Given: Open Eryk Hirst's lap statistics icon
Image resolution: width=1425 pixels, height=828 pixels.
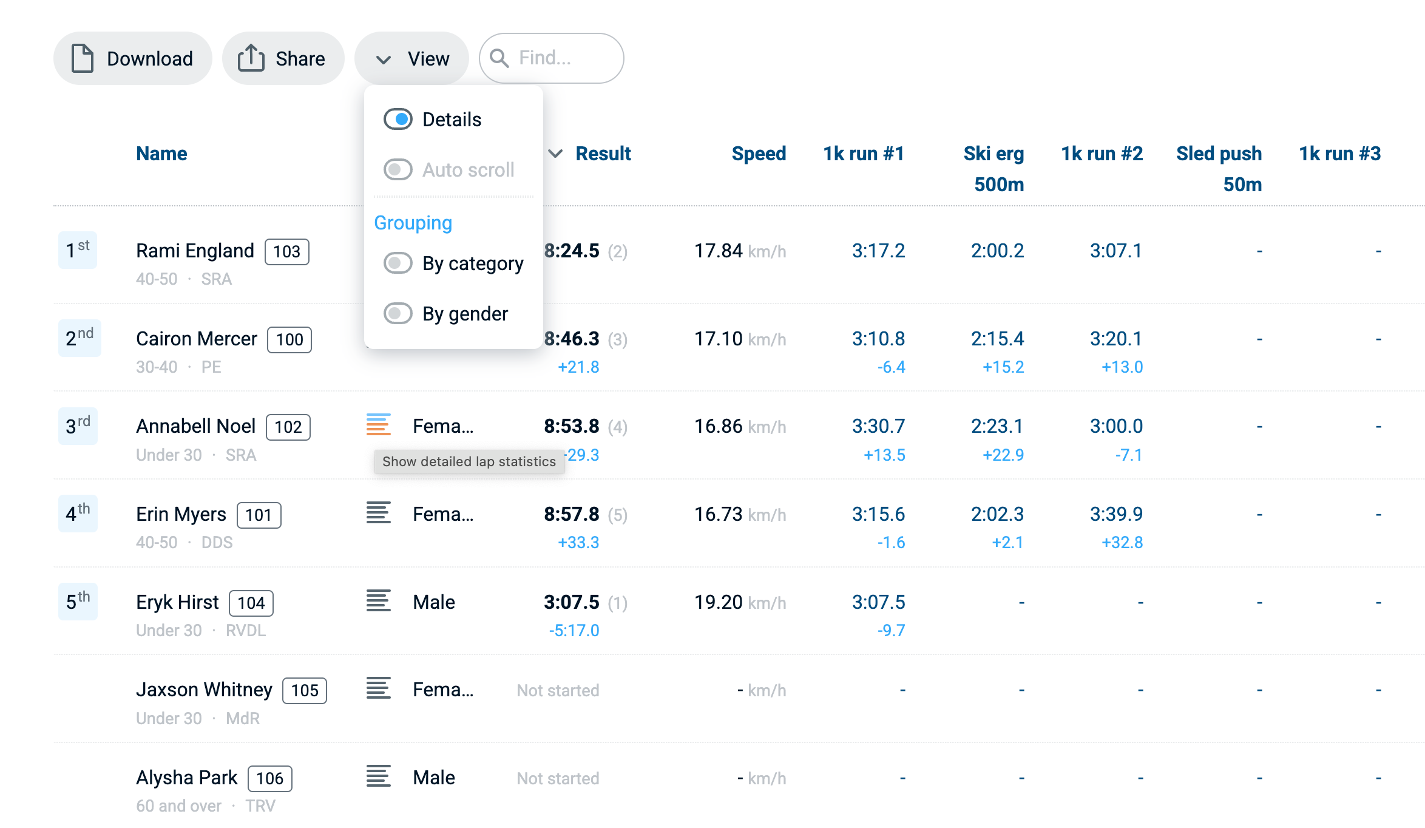Looking at the screenshot, I should [x=378, y=601].
